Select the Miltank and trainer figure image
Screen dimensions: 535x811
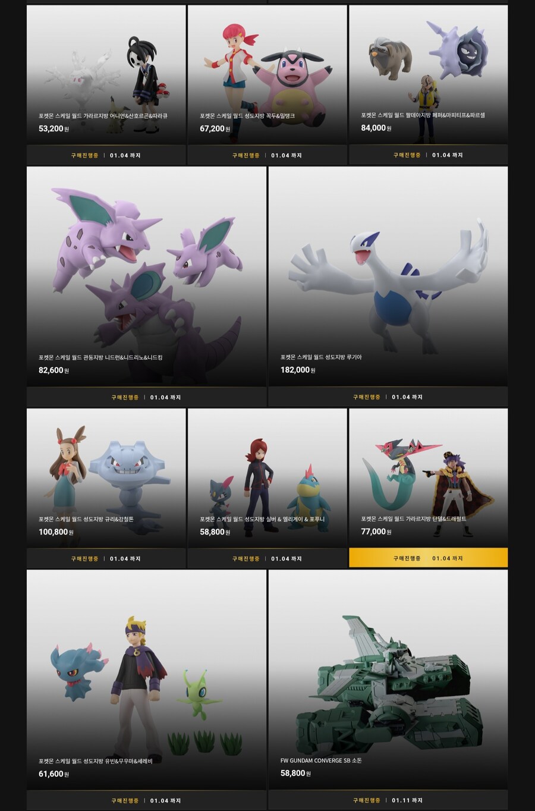tap(267, 75)
